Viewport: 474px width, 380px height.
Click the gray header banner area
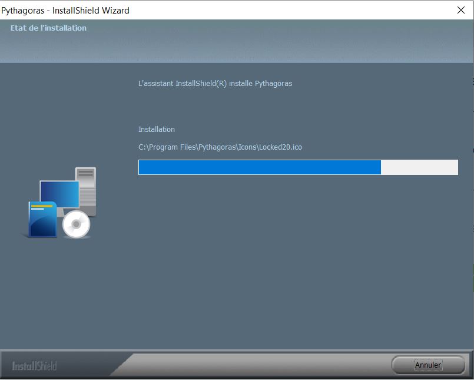coord(237,41)
